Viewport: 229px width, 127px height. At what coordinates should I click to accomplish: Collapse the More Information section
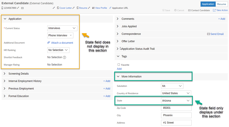(x=118, y=77)
